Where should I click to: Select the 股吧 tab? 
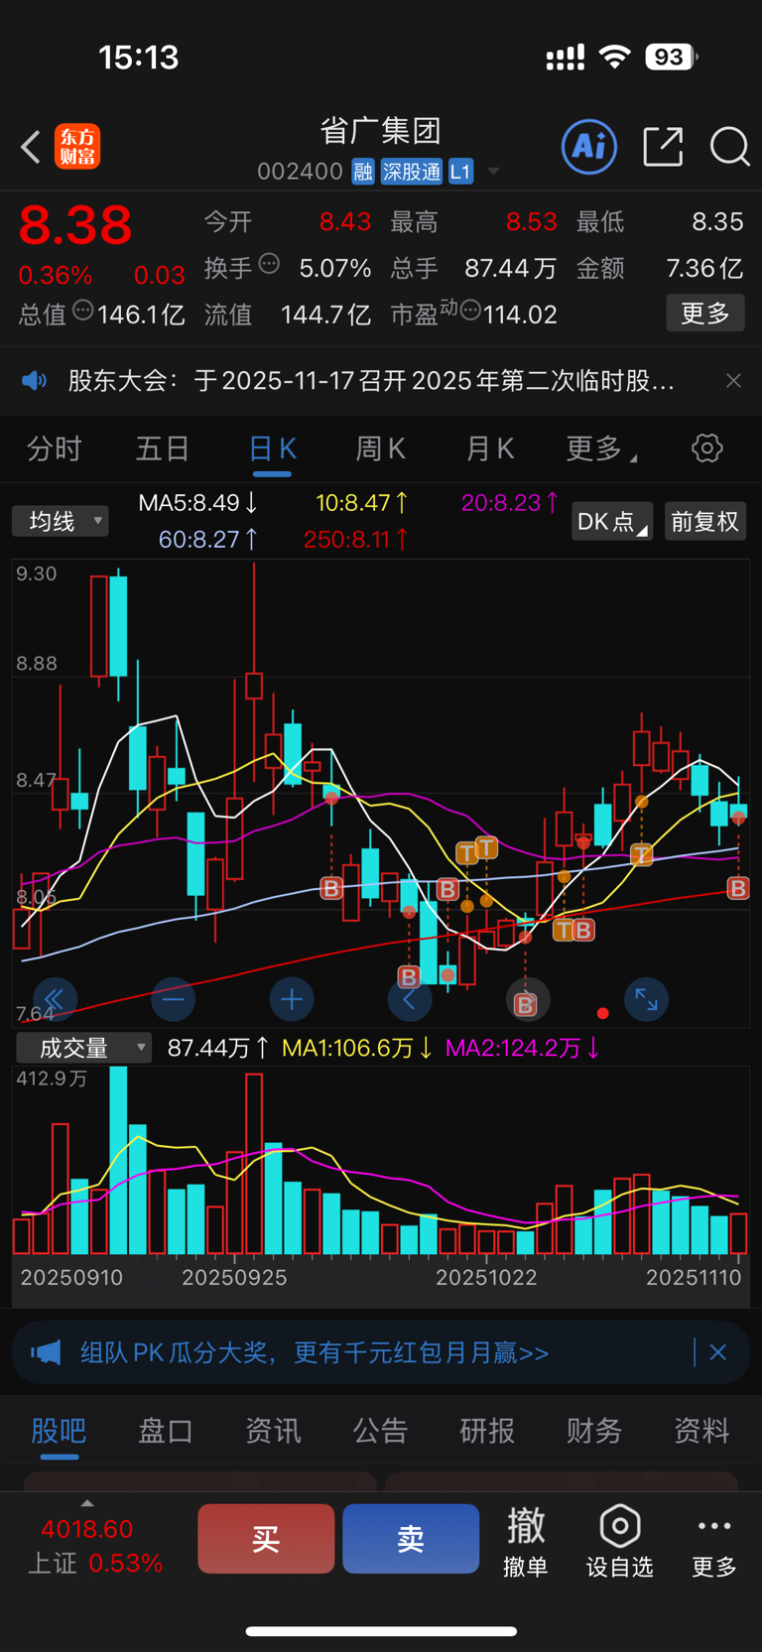[59, 1431]
